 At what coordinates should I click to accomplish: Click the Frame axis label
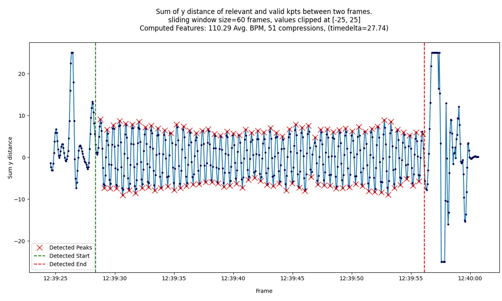(x=264, y=291)
